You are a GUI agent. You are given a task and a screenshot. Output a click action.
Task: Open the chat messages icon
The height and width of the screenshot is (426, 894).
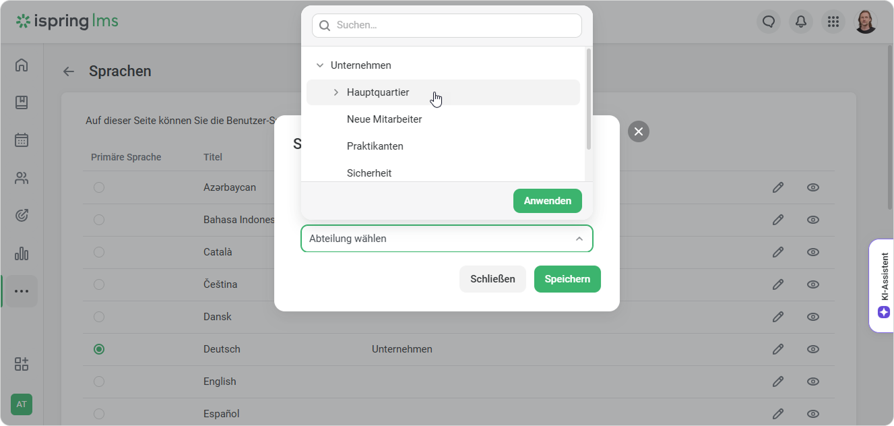coord(768,22)
